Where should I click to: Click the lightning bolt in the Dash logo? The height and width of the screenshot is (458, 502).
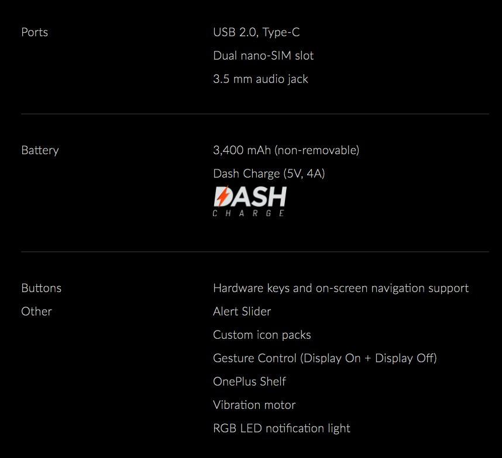tap(222, 197)
